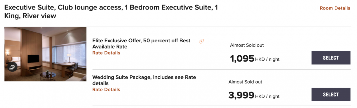
Task: Click the 1,095 price amount
Action: click(x=242, y=58)
